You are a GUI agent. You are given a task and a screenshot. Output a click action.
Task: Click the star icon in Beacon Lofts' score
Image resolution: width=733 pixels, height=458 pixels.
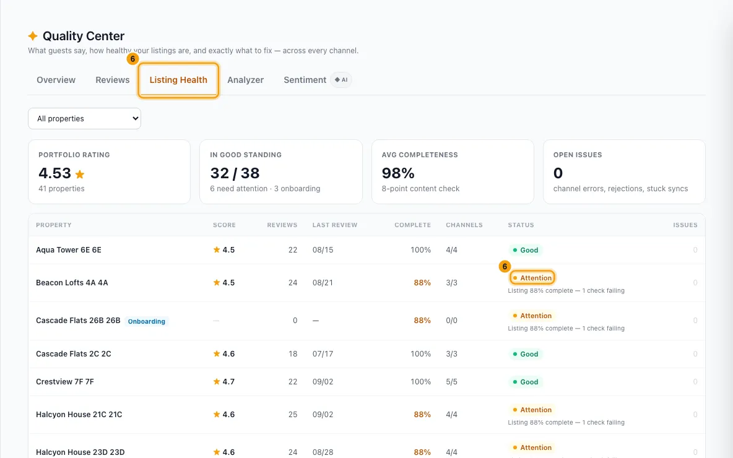point(217,282)
